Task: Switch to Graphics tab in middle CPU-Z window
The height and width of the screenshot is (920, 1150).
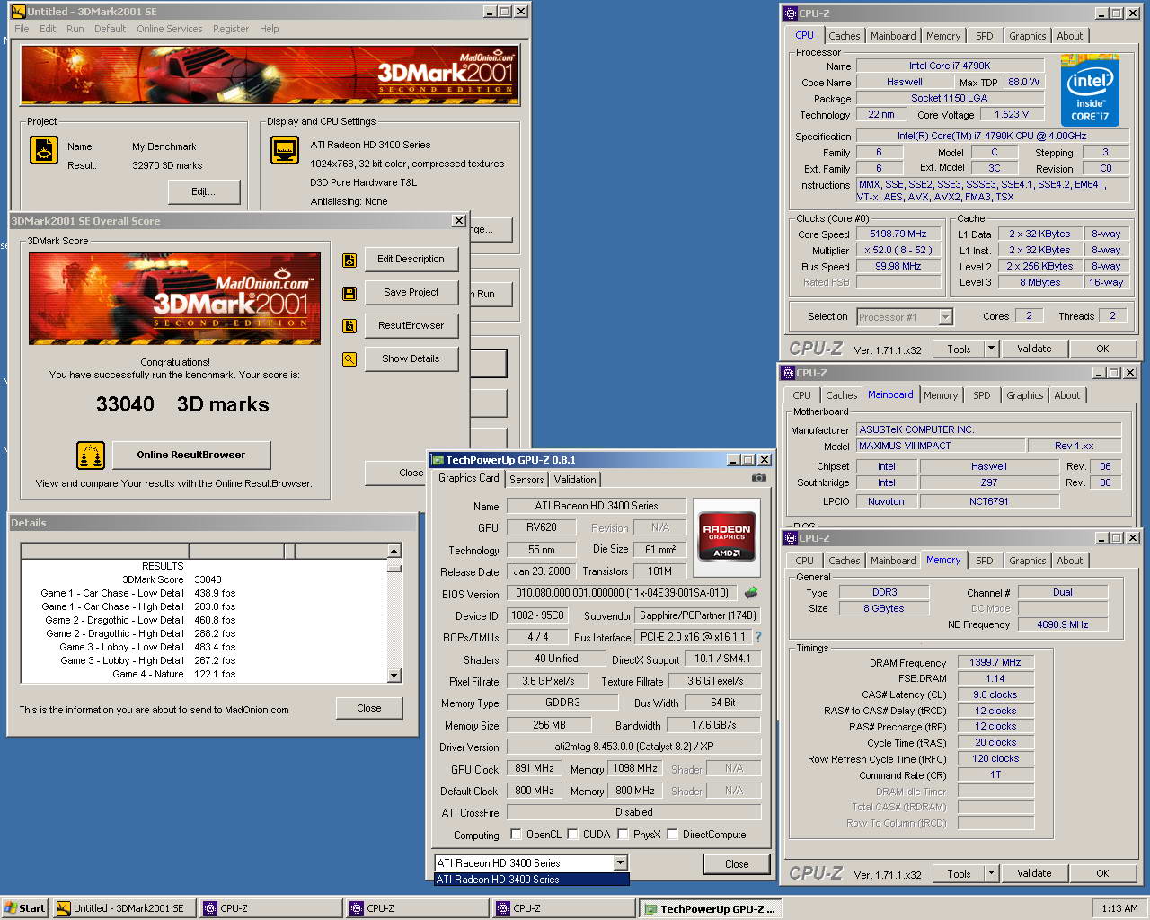Action: click(1025, 395)
